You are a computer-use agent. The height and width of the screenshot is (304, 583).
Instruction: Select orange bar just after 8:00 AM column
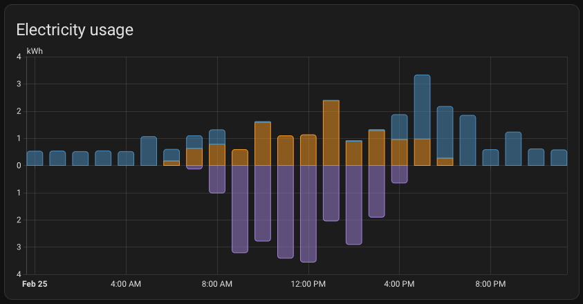click(240, 158)
